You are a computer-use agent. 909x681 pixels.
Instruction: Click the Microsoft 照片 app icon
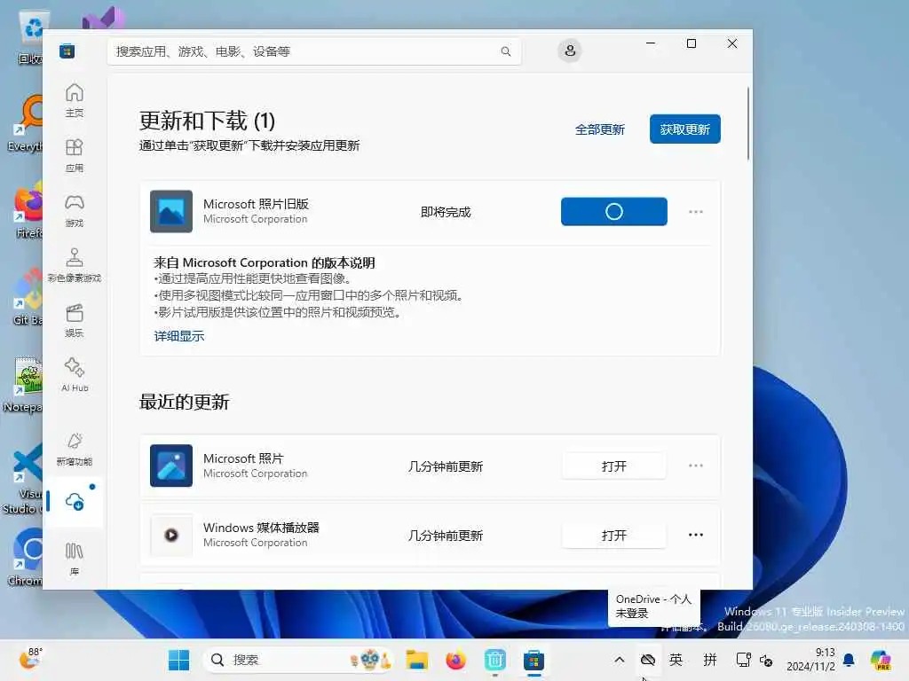coord(171,466)
